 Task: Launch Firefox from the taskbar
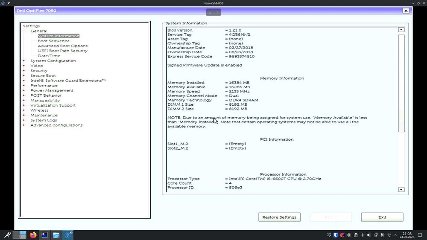coord(33,235)
